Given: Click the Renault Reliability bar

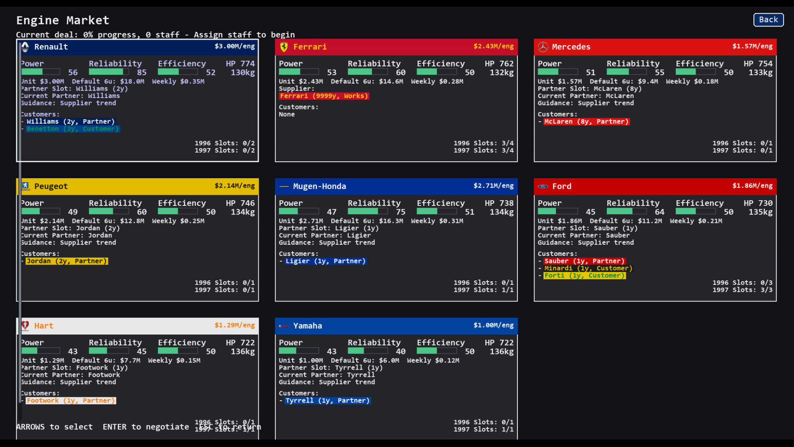Looking at the screenshot, I should coord(109,72).
